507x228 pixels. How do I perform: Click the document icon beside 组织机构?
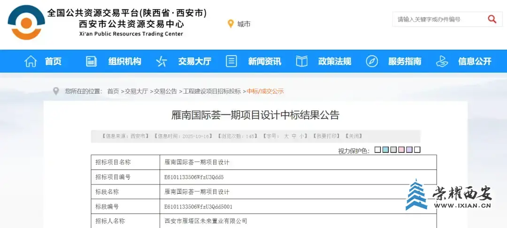91,61
